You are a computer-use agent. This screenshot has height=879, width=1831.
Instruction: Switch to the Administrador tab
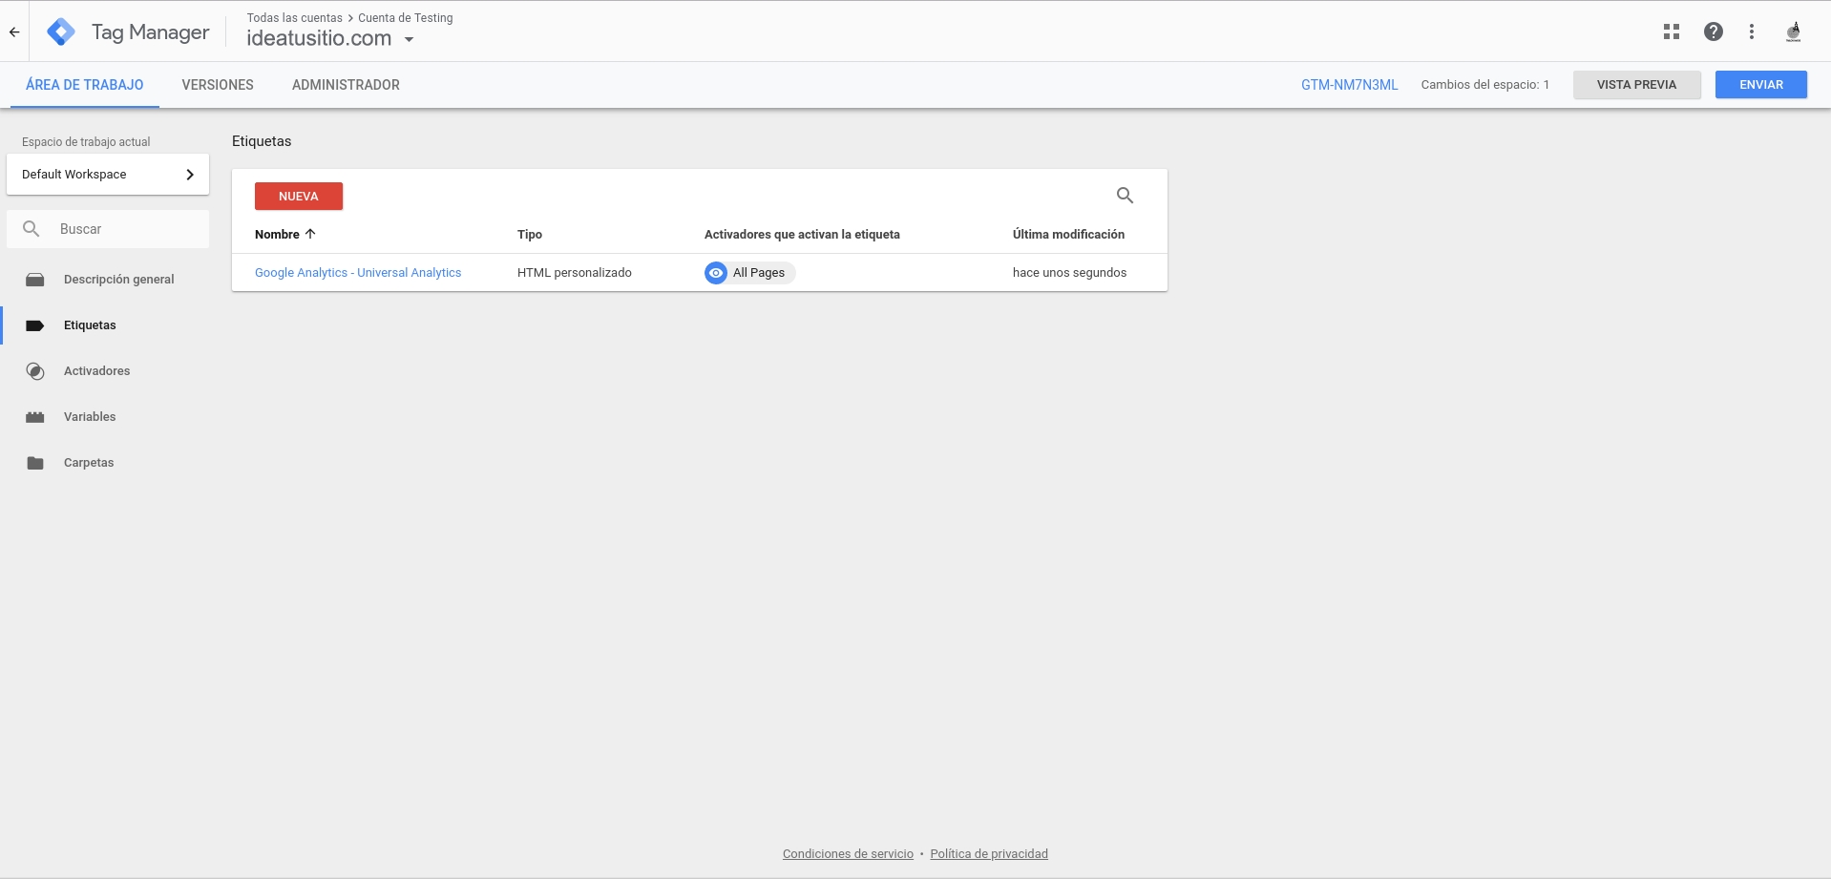[x=346, y=85]
